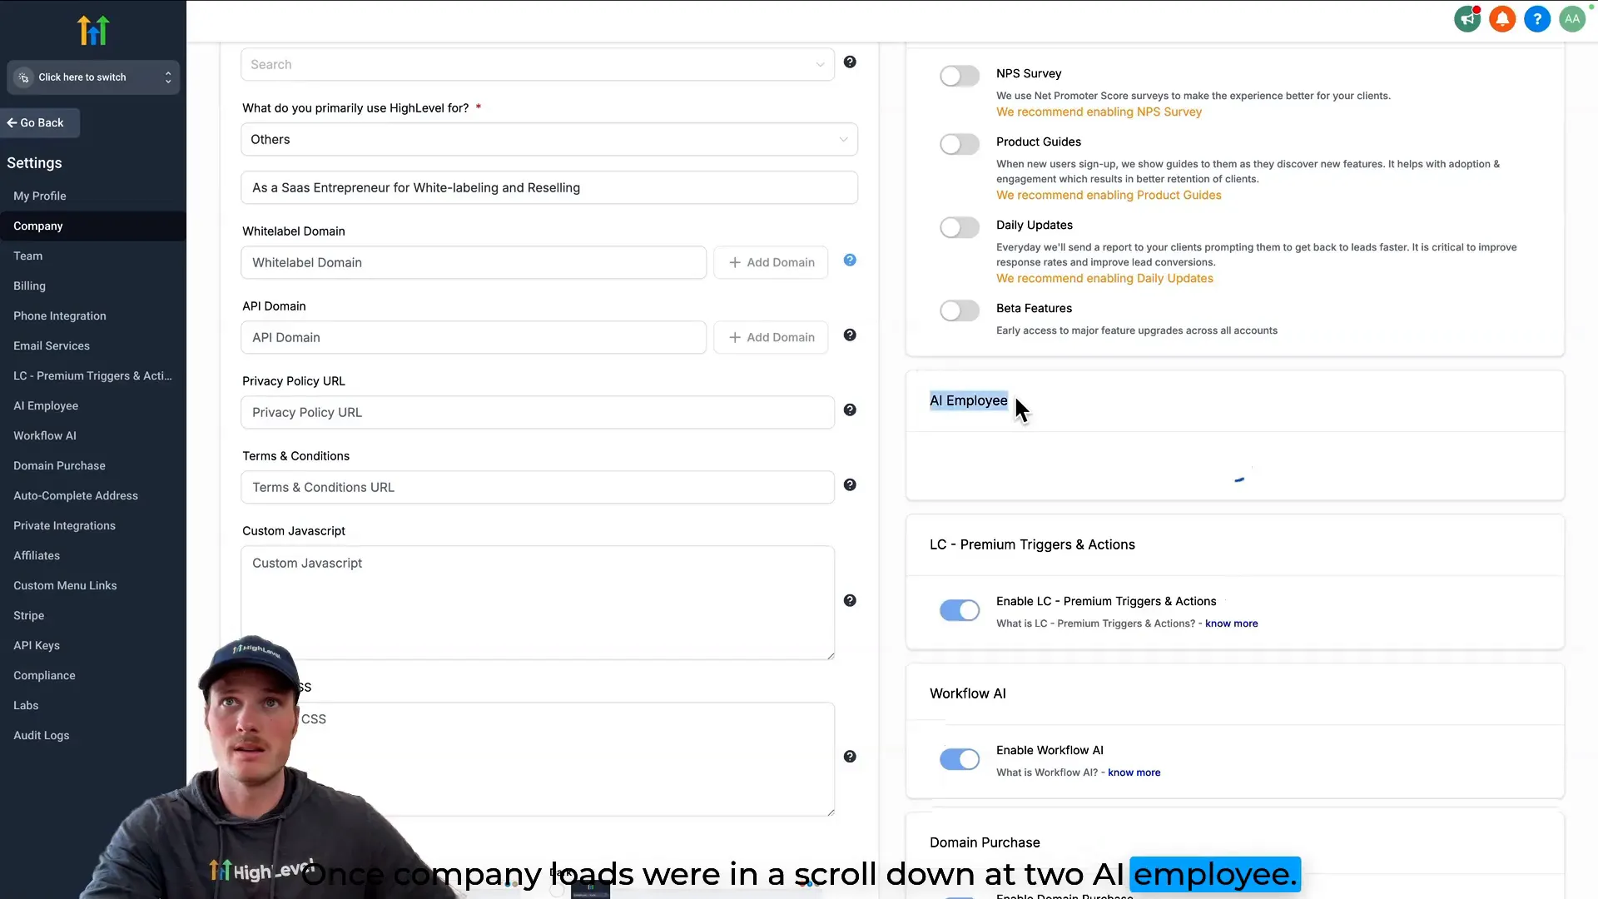This screenshot has width=1598, height=899.
Task: Open My Profile settings
Action: [x=40, y=196]
